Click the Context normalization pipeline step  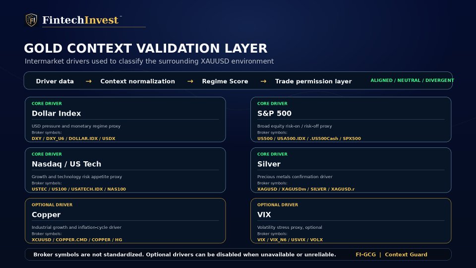137,81
